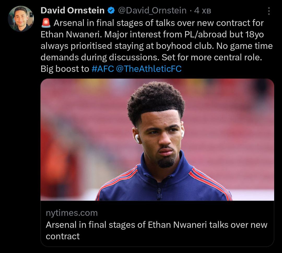Open the three-dot more options menu
Viewport: 282px width, 253px height.
[269, 11]
